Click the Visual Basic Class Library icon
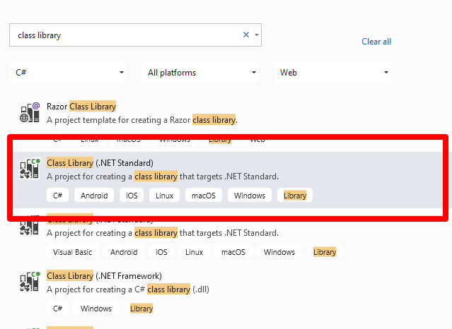The image size is (452, 329). [29, 226]
